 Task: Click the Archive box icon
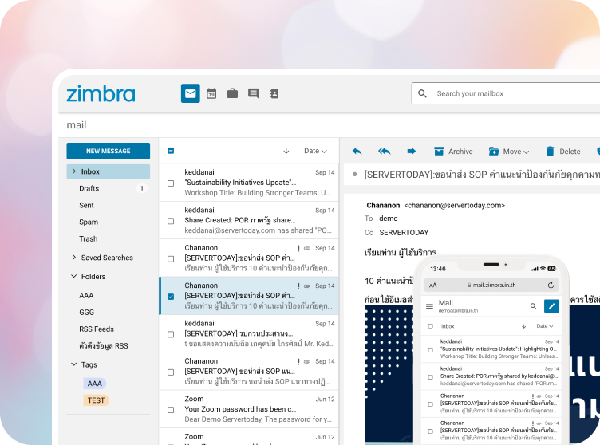pyautogui.click(x=439, y=152)
